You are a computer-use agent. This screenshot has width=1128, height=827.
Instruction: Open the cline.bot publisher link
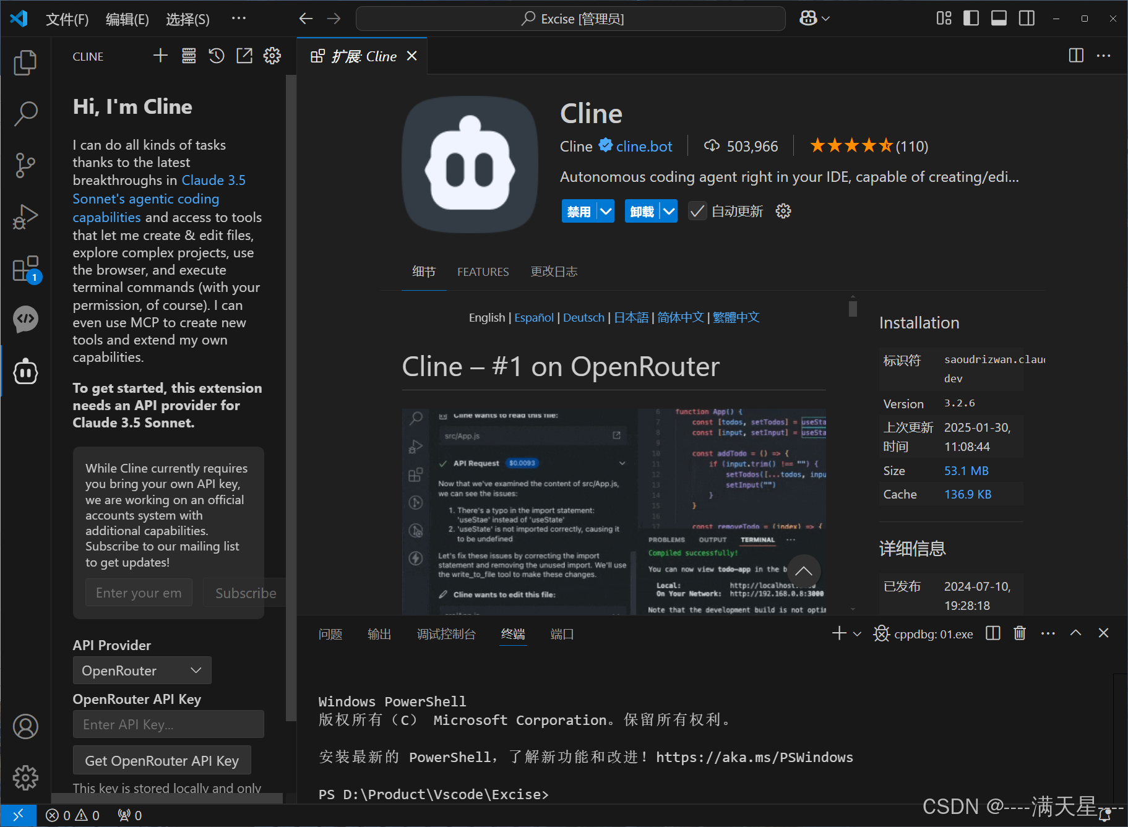[x=644, y=146]
